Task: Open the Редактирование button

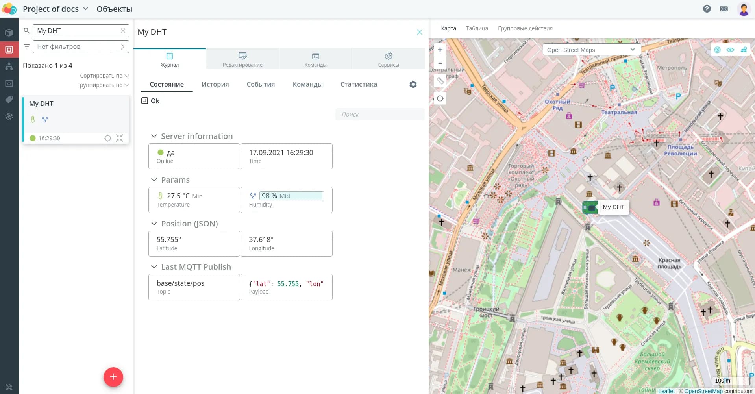Action: [x=242, y=59]
